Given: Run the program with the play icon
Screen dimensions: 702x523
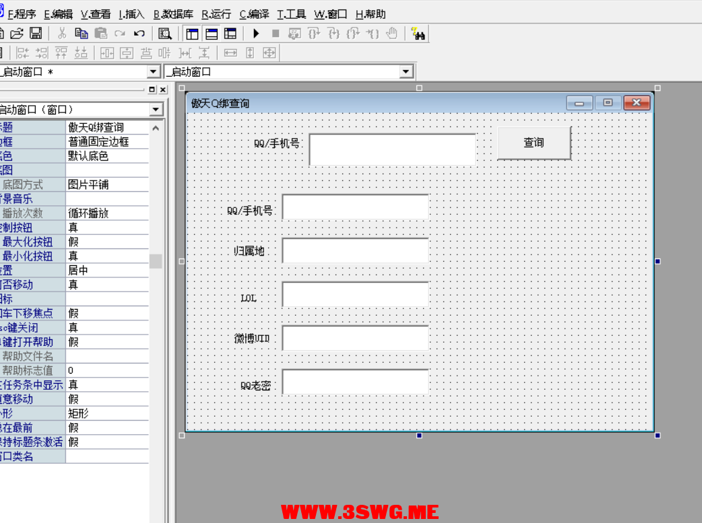Looking at the screenshot, I should click(256, 34).
